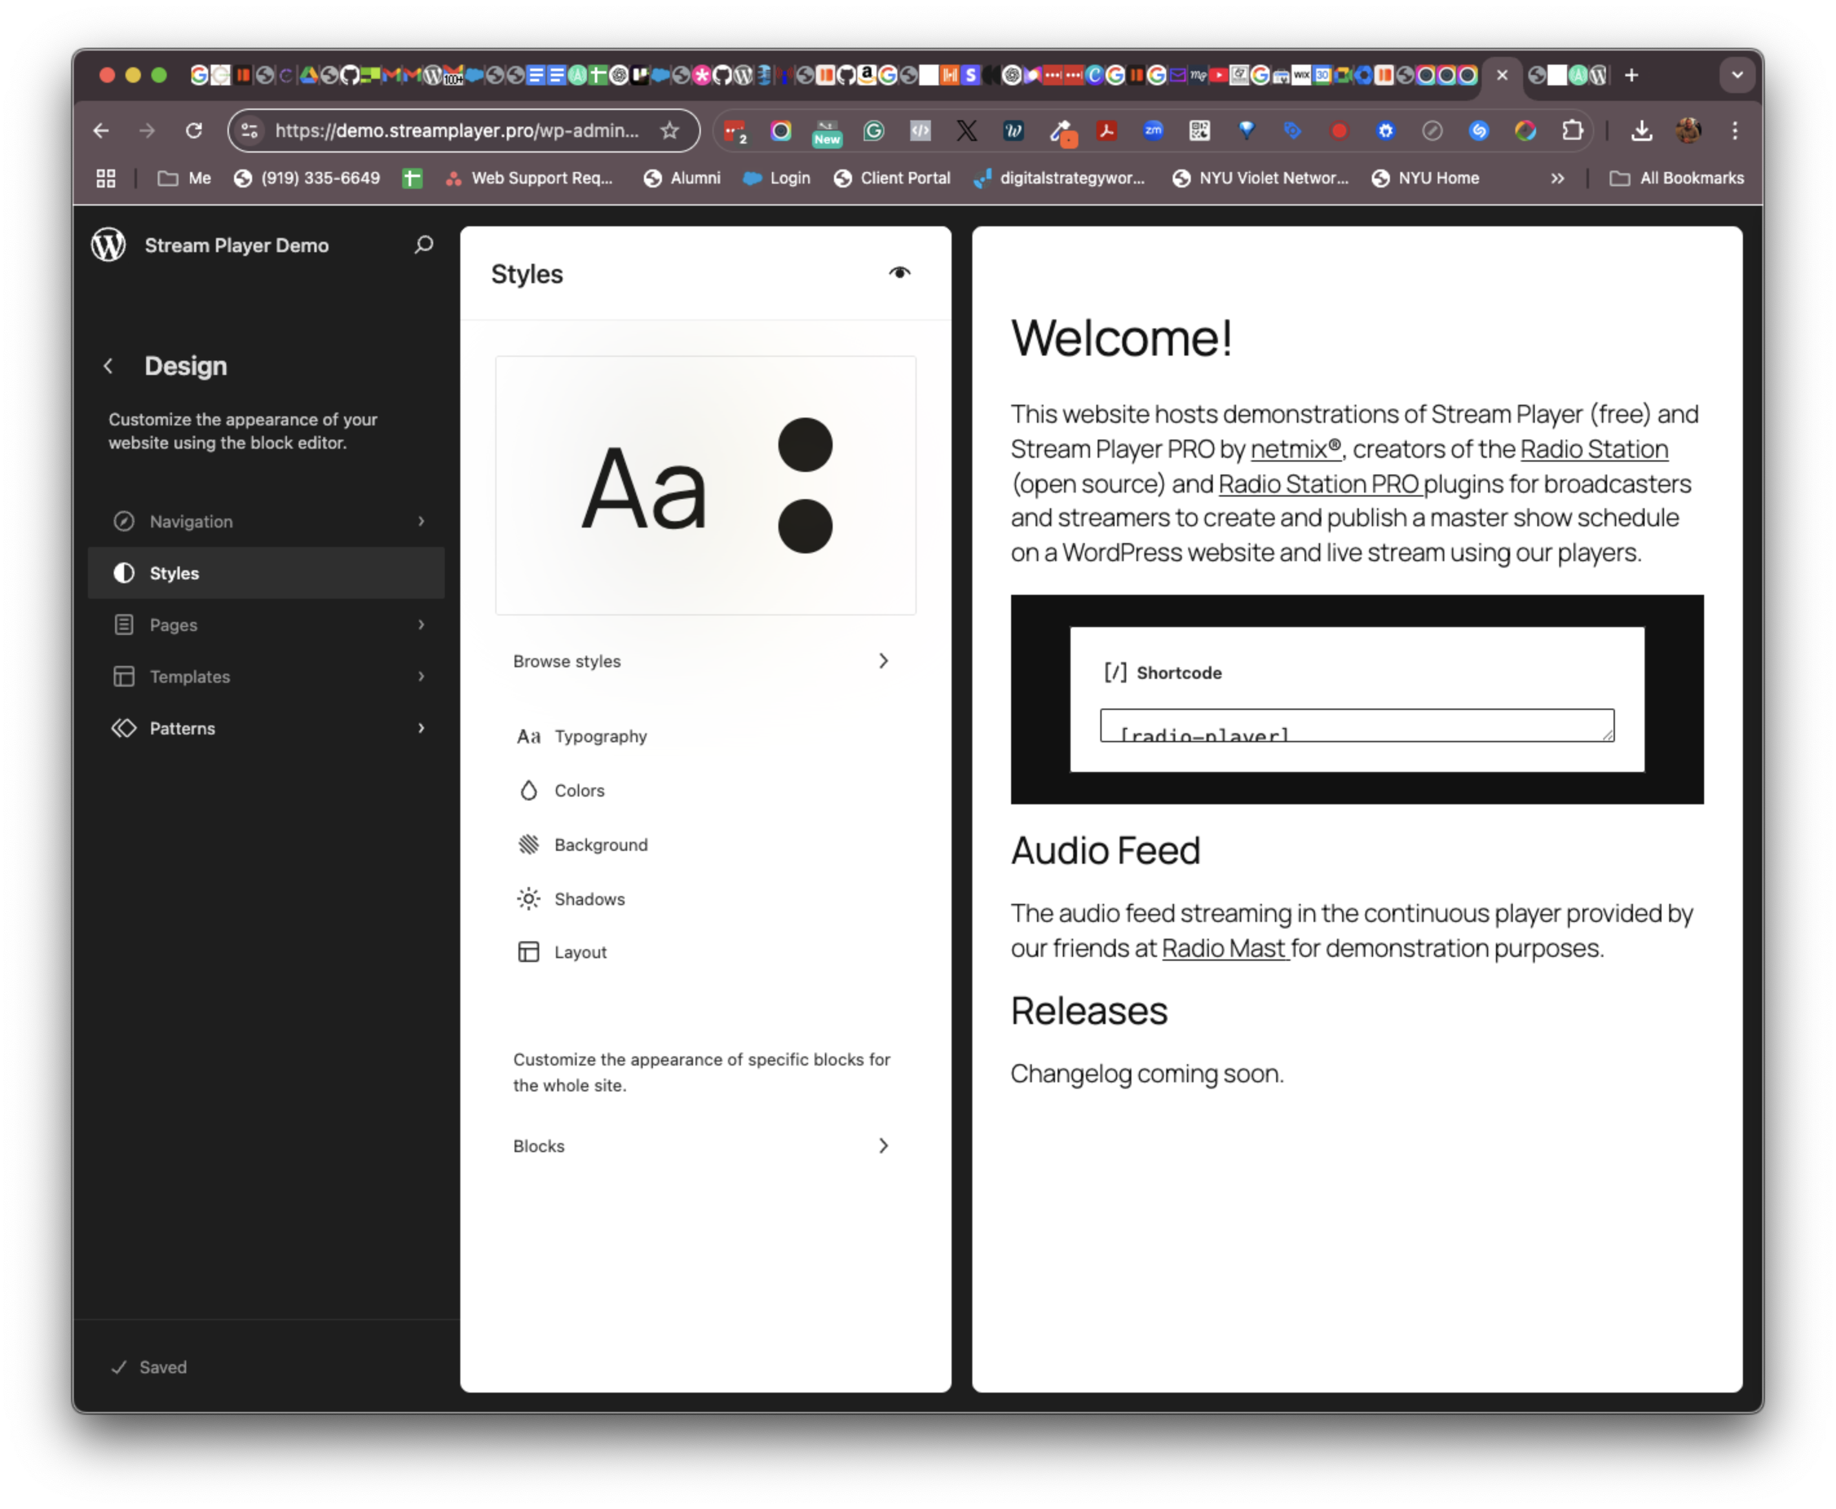Open the Alumni bookmark
This screenshot has height=1509, width=1836.
coord(683,178)
